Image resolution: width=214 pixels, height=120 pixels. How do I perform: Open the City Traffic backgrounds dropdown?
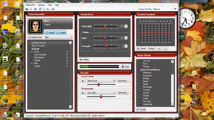click(114, 93)
